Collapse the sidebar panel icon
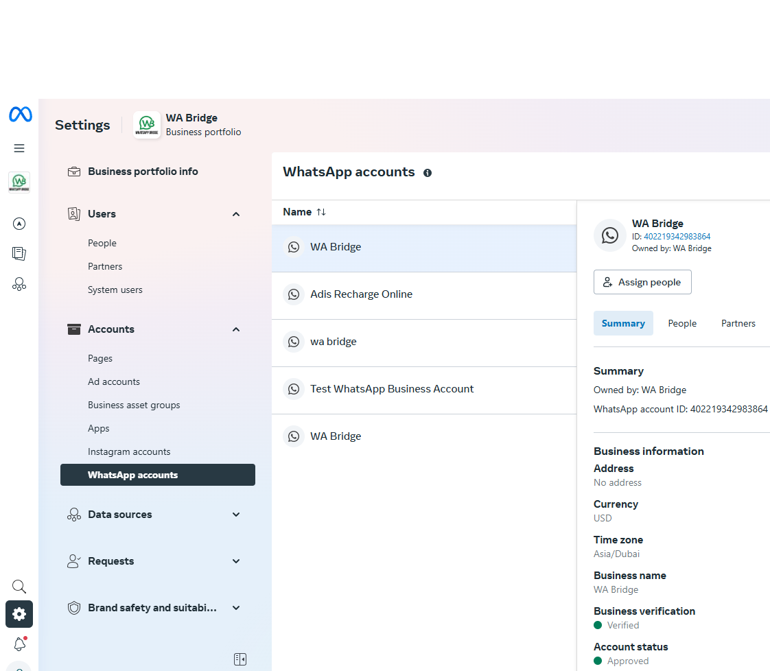770x671 pixels. click(240, 659)
